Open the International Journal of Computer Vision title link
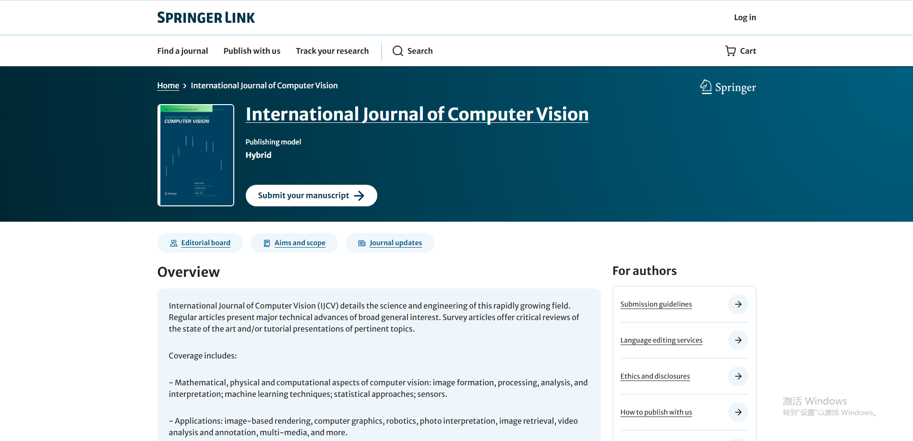Viewport: 913px width, 441px height. click(417, 114)
